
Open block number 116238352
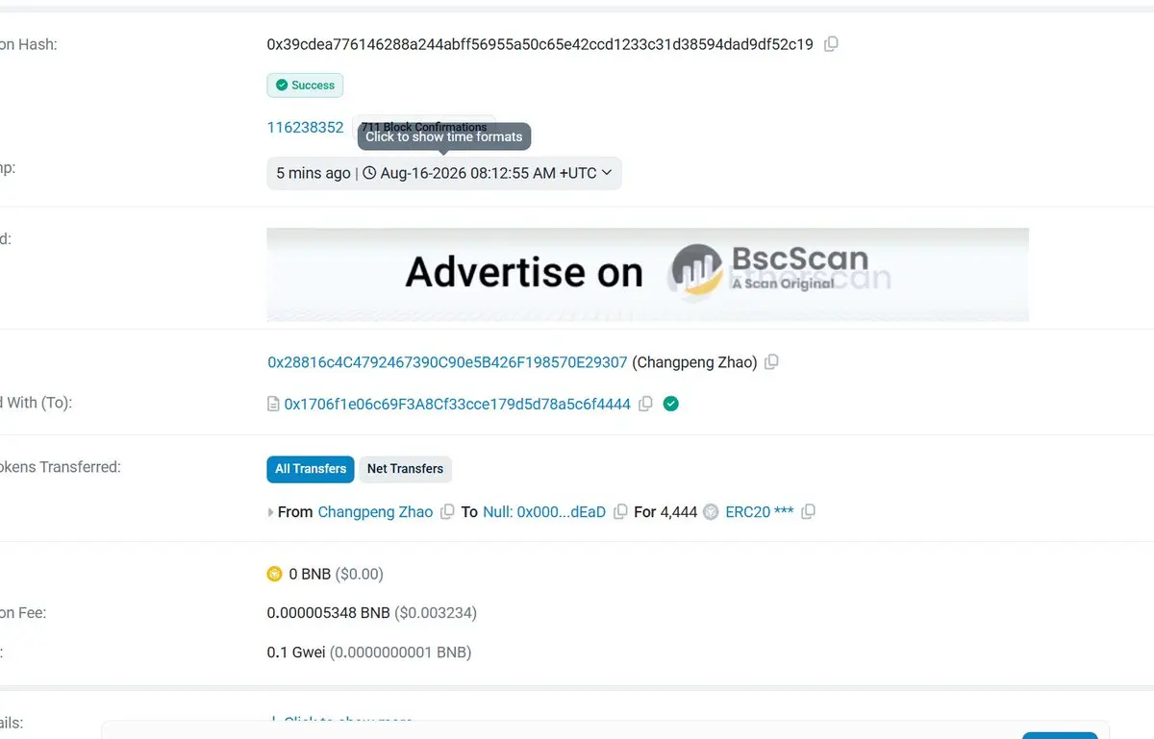coord(305,128)
